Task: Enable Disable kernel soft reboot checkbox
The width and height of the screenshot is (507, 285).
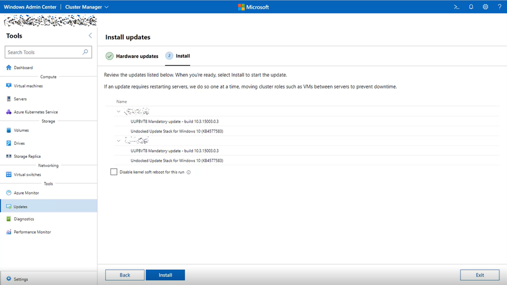Action: [x=114, y=172]
